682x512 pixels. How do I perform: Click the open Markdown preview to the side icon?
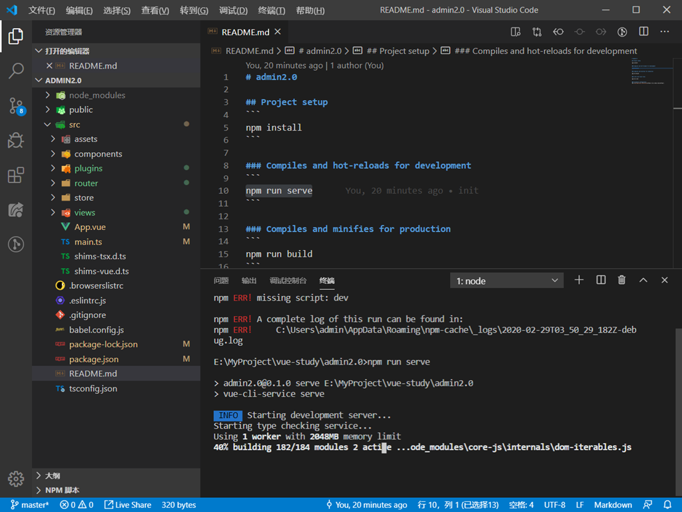(x=515, y=31)
